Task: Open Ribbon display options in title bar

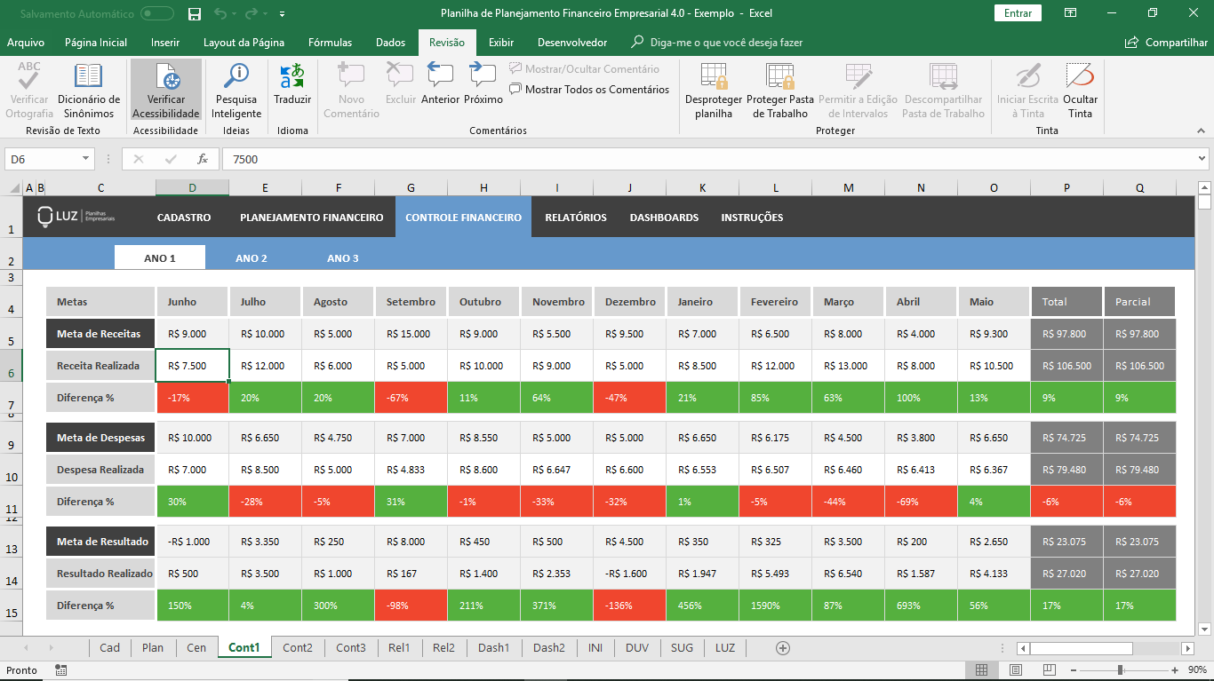Action: (x=1071, y=13)
